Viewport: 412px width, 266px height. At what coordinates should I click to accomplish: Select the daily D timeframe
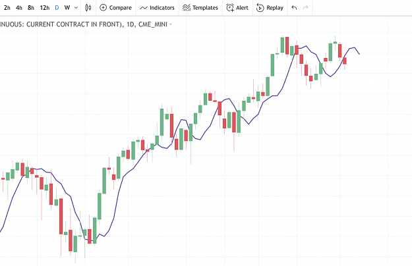57,8
